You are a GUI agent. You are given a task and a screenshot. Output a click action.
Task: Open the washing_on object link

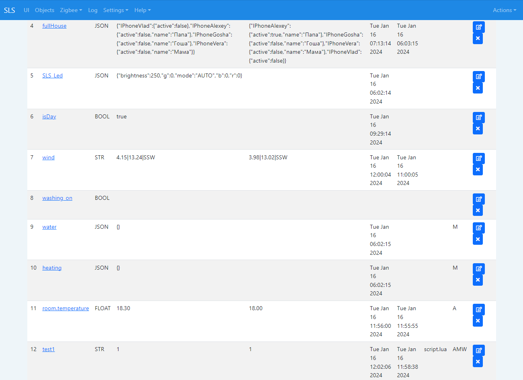click(57, 198)
